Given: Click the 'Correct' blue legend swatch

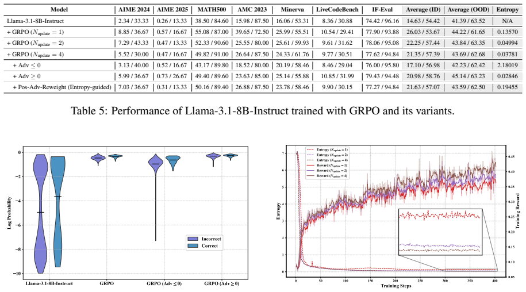Looking at the screenshot, I should point(193,246).
